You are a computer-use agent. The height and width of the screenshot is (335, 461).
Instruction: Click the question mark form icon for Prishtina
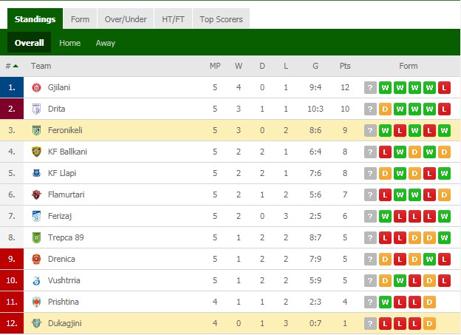click(370, 302)
